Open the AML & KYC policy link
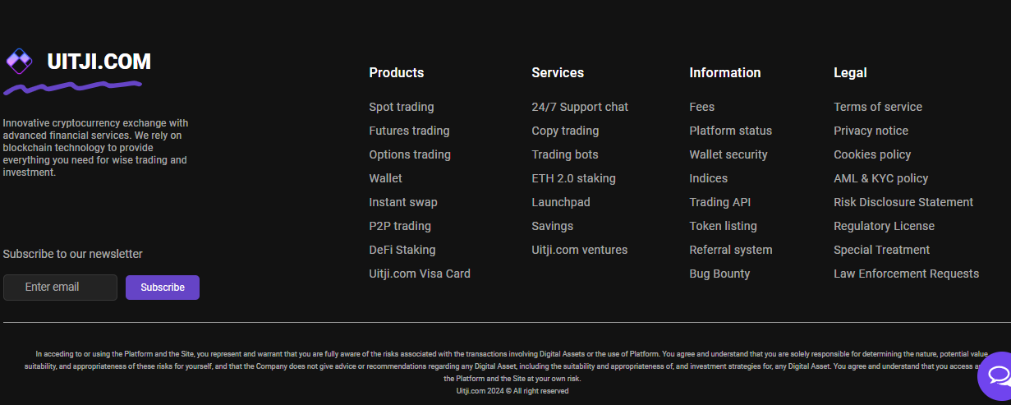Image resolution: width=1011 pixels, height=405 pixels. coord(880,178)
